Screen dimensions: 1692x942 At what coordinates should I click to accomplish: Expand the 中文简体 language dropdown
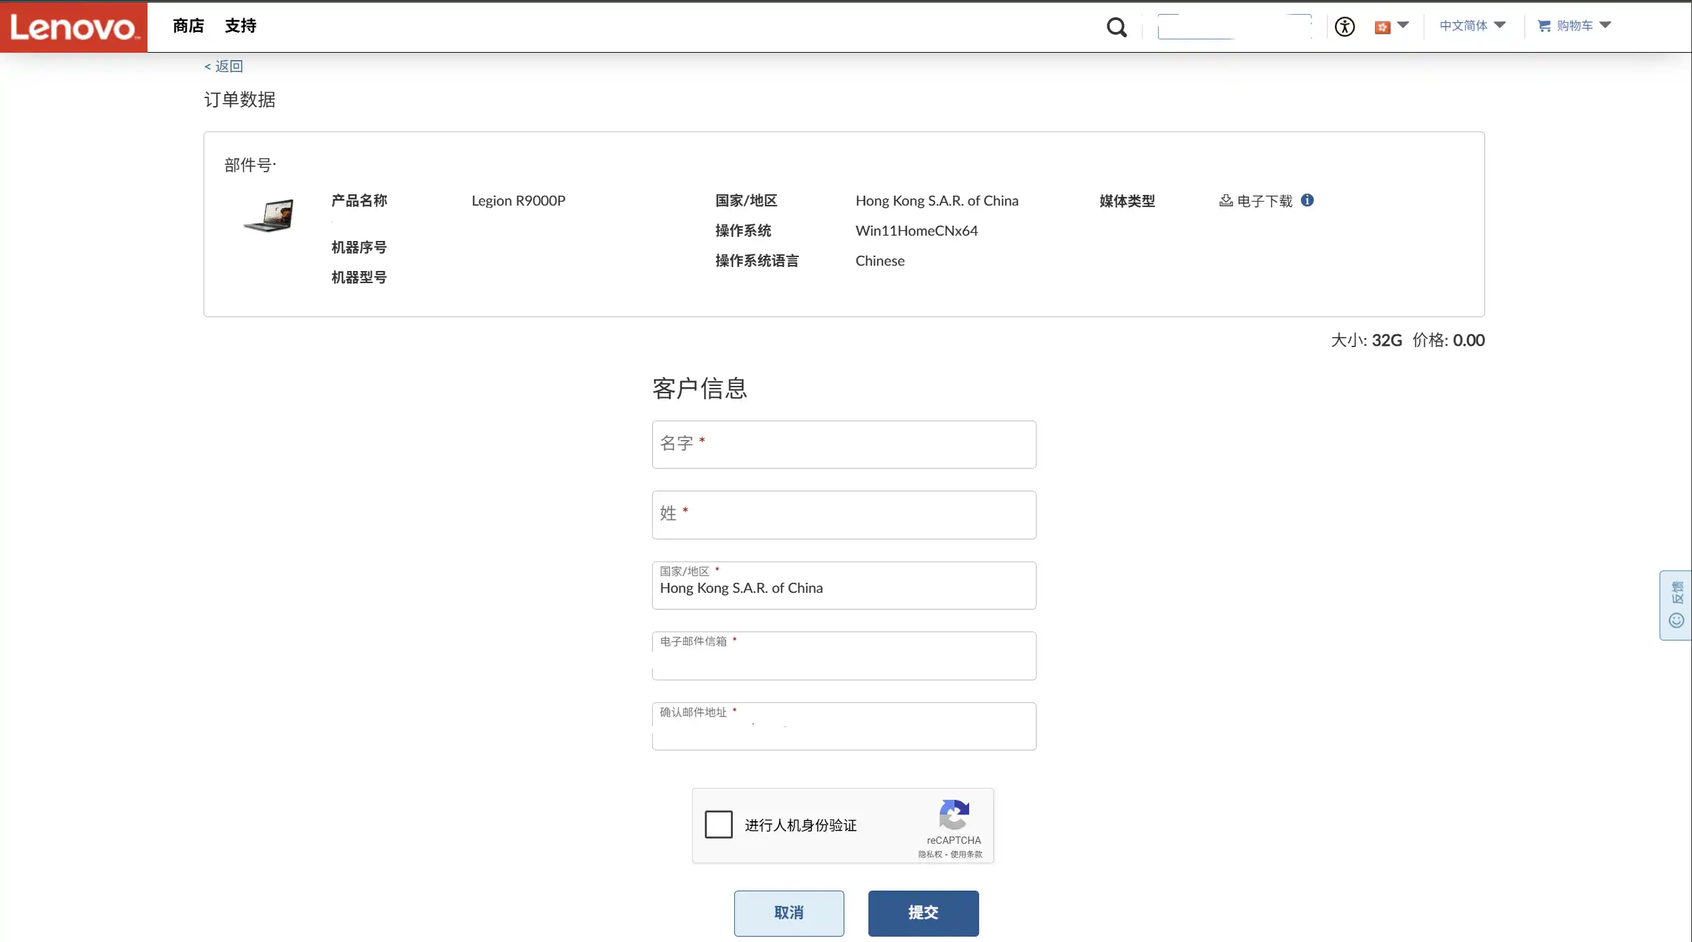[1472, 25]
